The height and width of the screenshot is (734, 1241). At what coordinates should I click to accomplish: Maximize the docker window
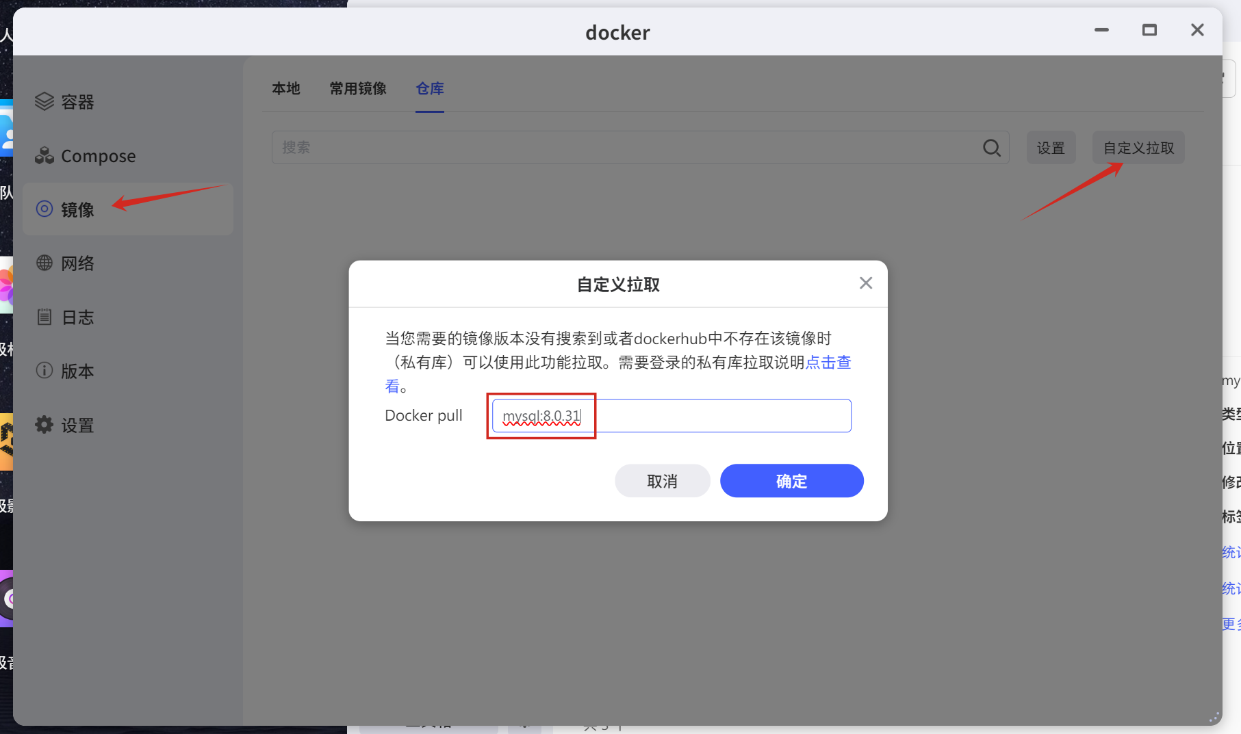click(1149, 30)
